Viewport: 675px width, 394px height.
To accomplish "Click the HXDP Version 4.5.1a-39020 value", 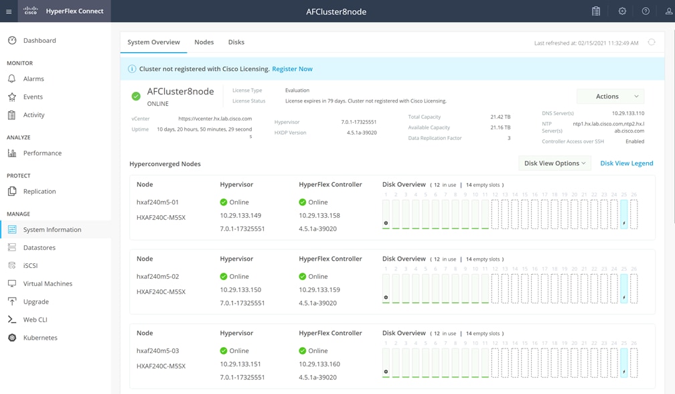I will (x=362, y=133).
